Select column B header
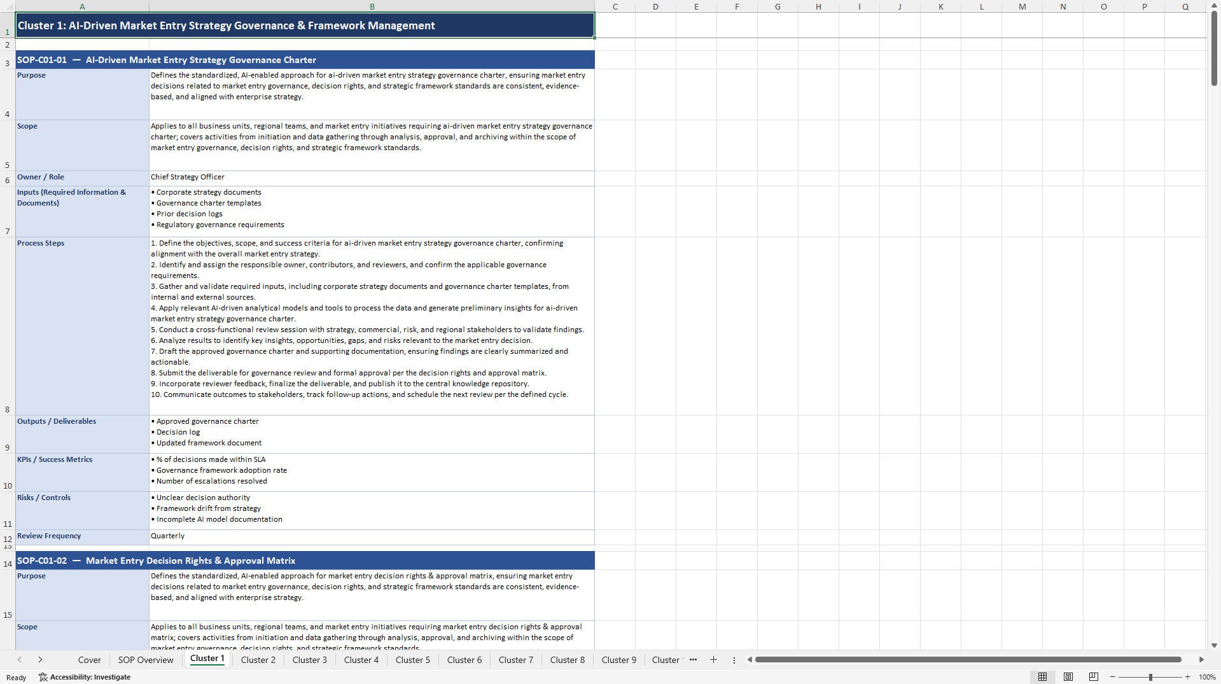This screenshot has width=1221, height=684. point(372,6)
